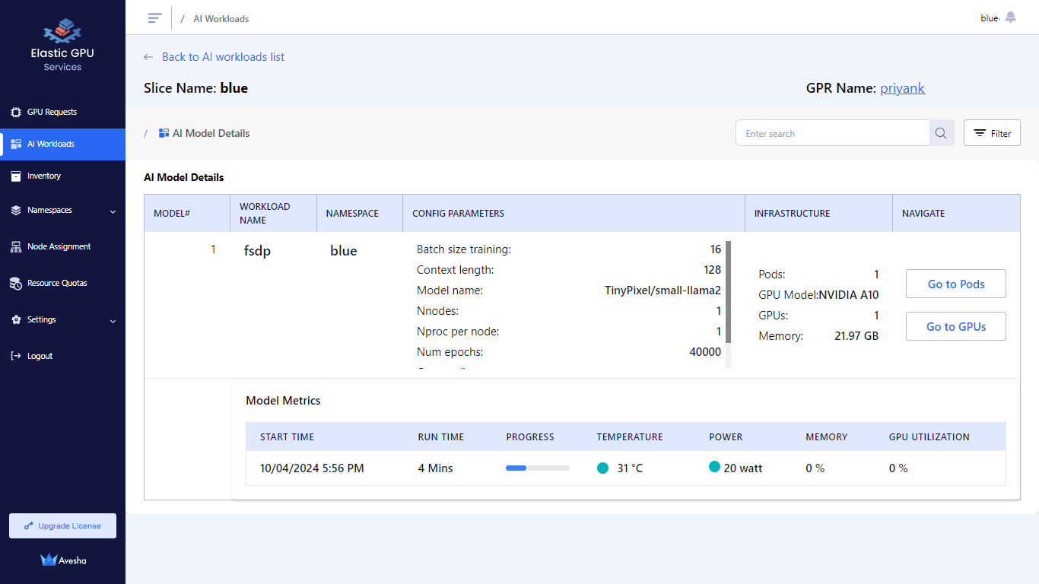
Task: Click the 4 Mins run time value
Action: [435, 468]
